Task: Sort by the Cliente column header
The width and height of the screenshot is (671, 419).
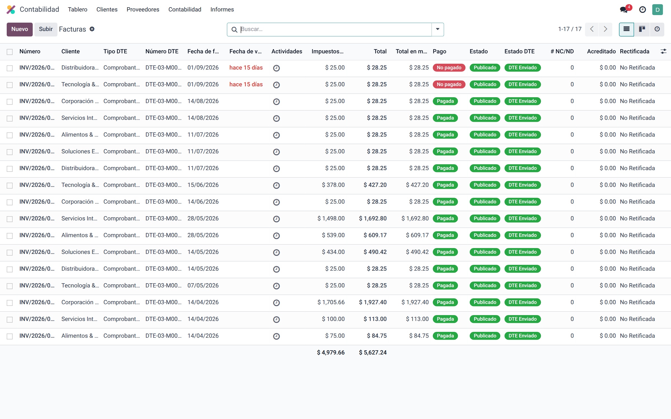Action: [x=70, y=51]
